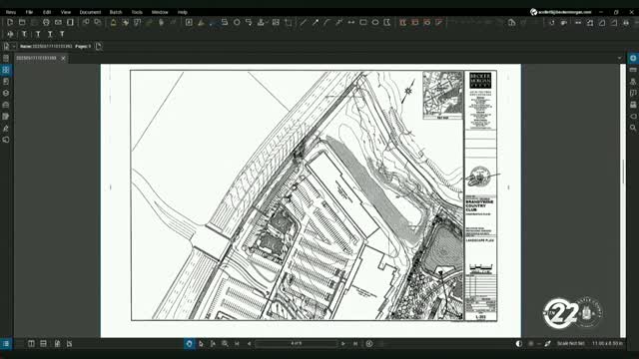This screenshot has height=359, width=639.
Task: Click the Email envelope toolbar icon
Action: [x=58, y=22]
